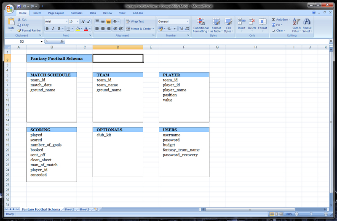
Task: Open the Font dialog launcher
Action: point(90,35)
